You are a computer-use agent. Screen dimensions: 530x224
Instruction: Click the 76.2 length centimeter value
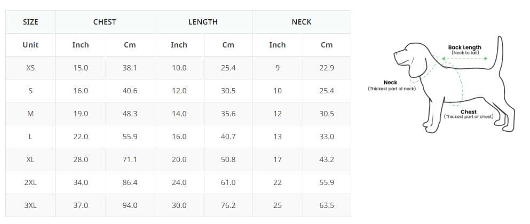228,205
